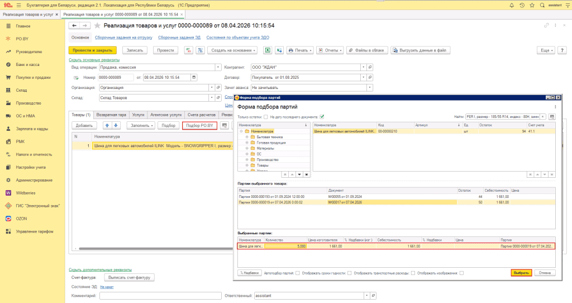Expand Бытовая техника folder in tree
This screenshot has width=572, height=303.
(247, 137)
